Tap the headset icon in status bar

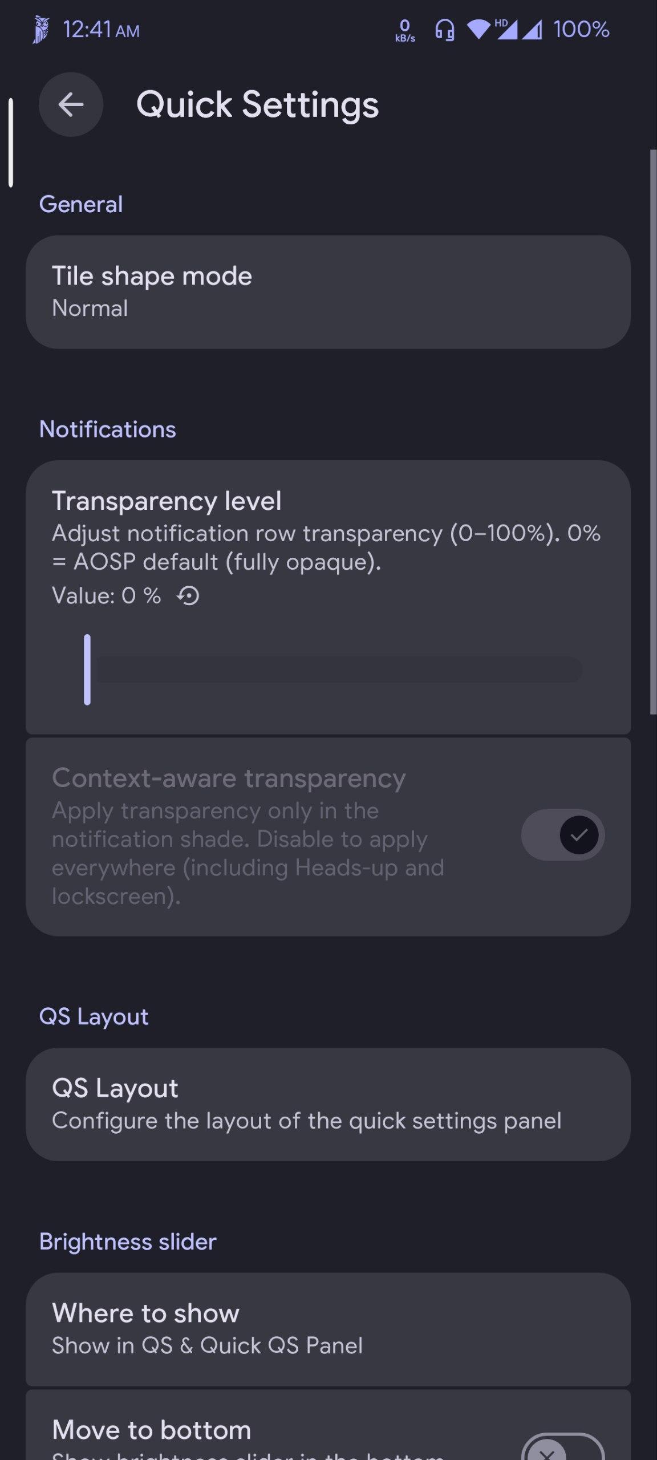(x=444, y=30)
